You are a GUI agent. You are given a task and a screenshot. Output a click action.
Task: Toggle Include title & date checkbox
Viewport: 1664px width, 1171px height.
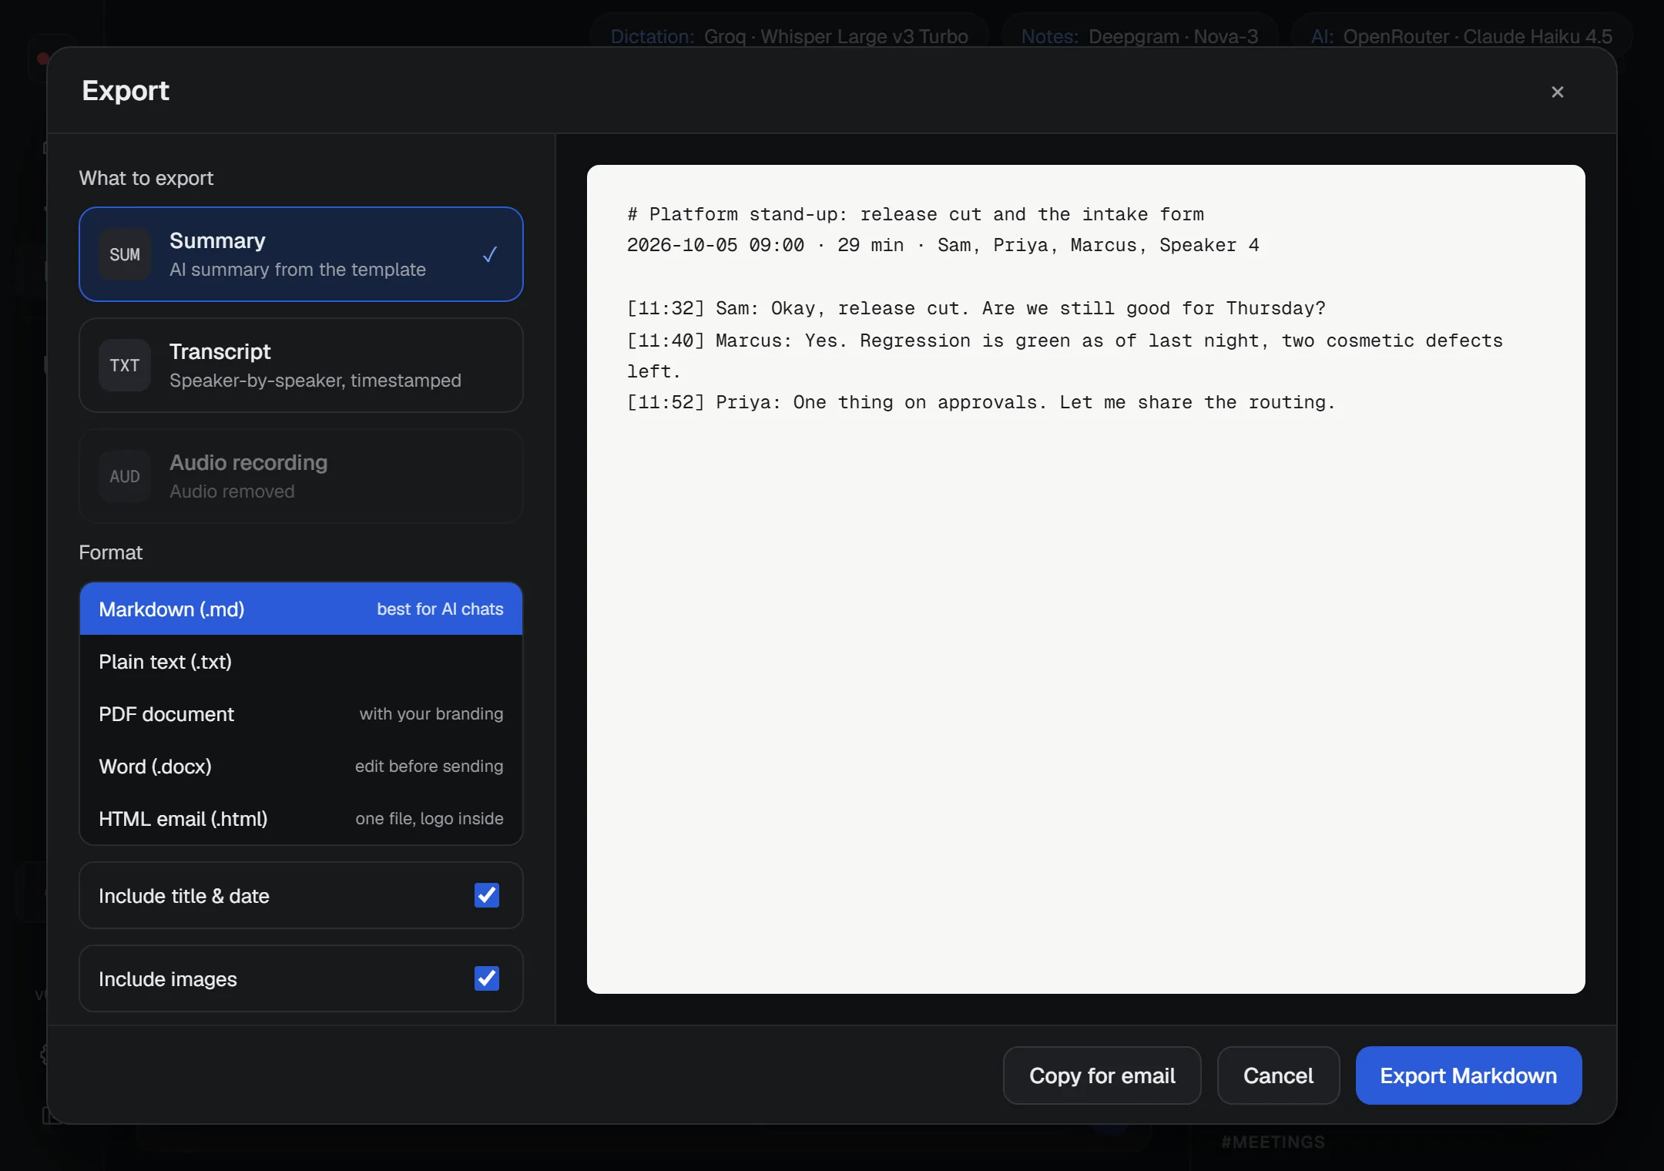pyautogui.click(x=487, y=895)
